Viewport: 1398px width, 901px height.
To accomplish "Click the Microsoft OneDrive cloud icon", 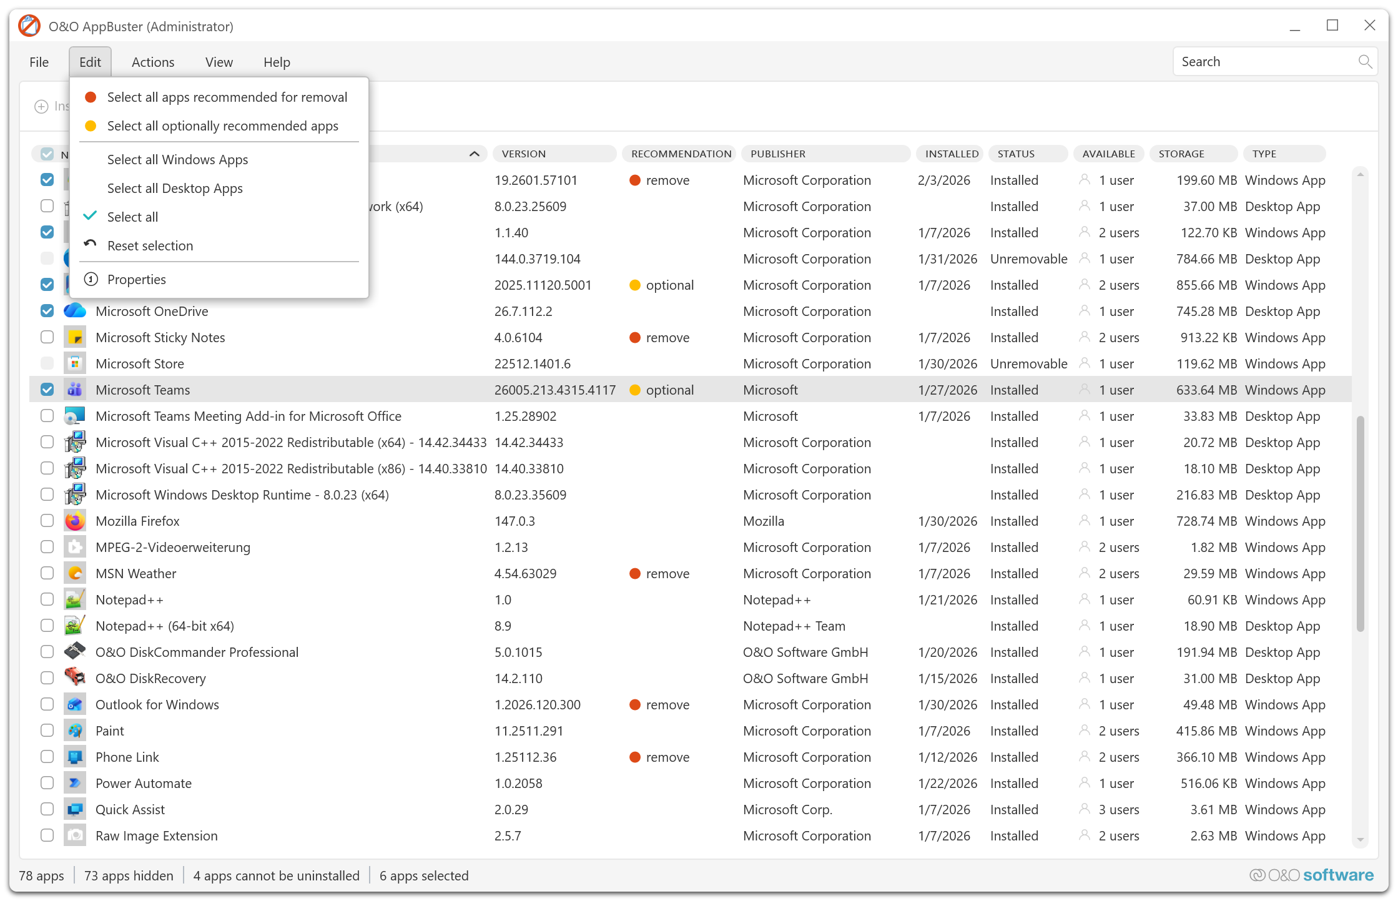I will (75, 311).
